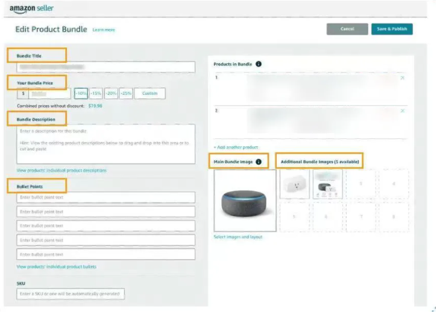Open the Learn more link

[104, 30]
